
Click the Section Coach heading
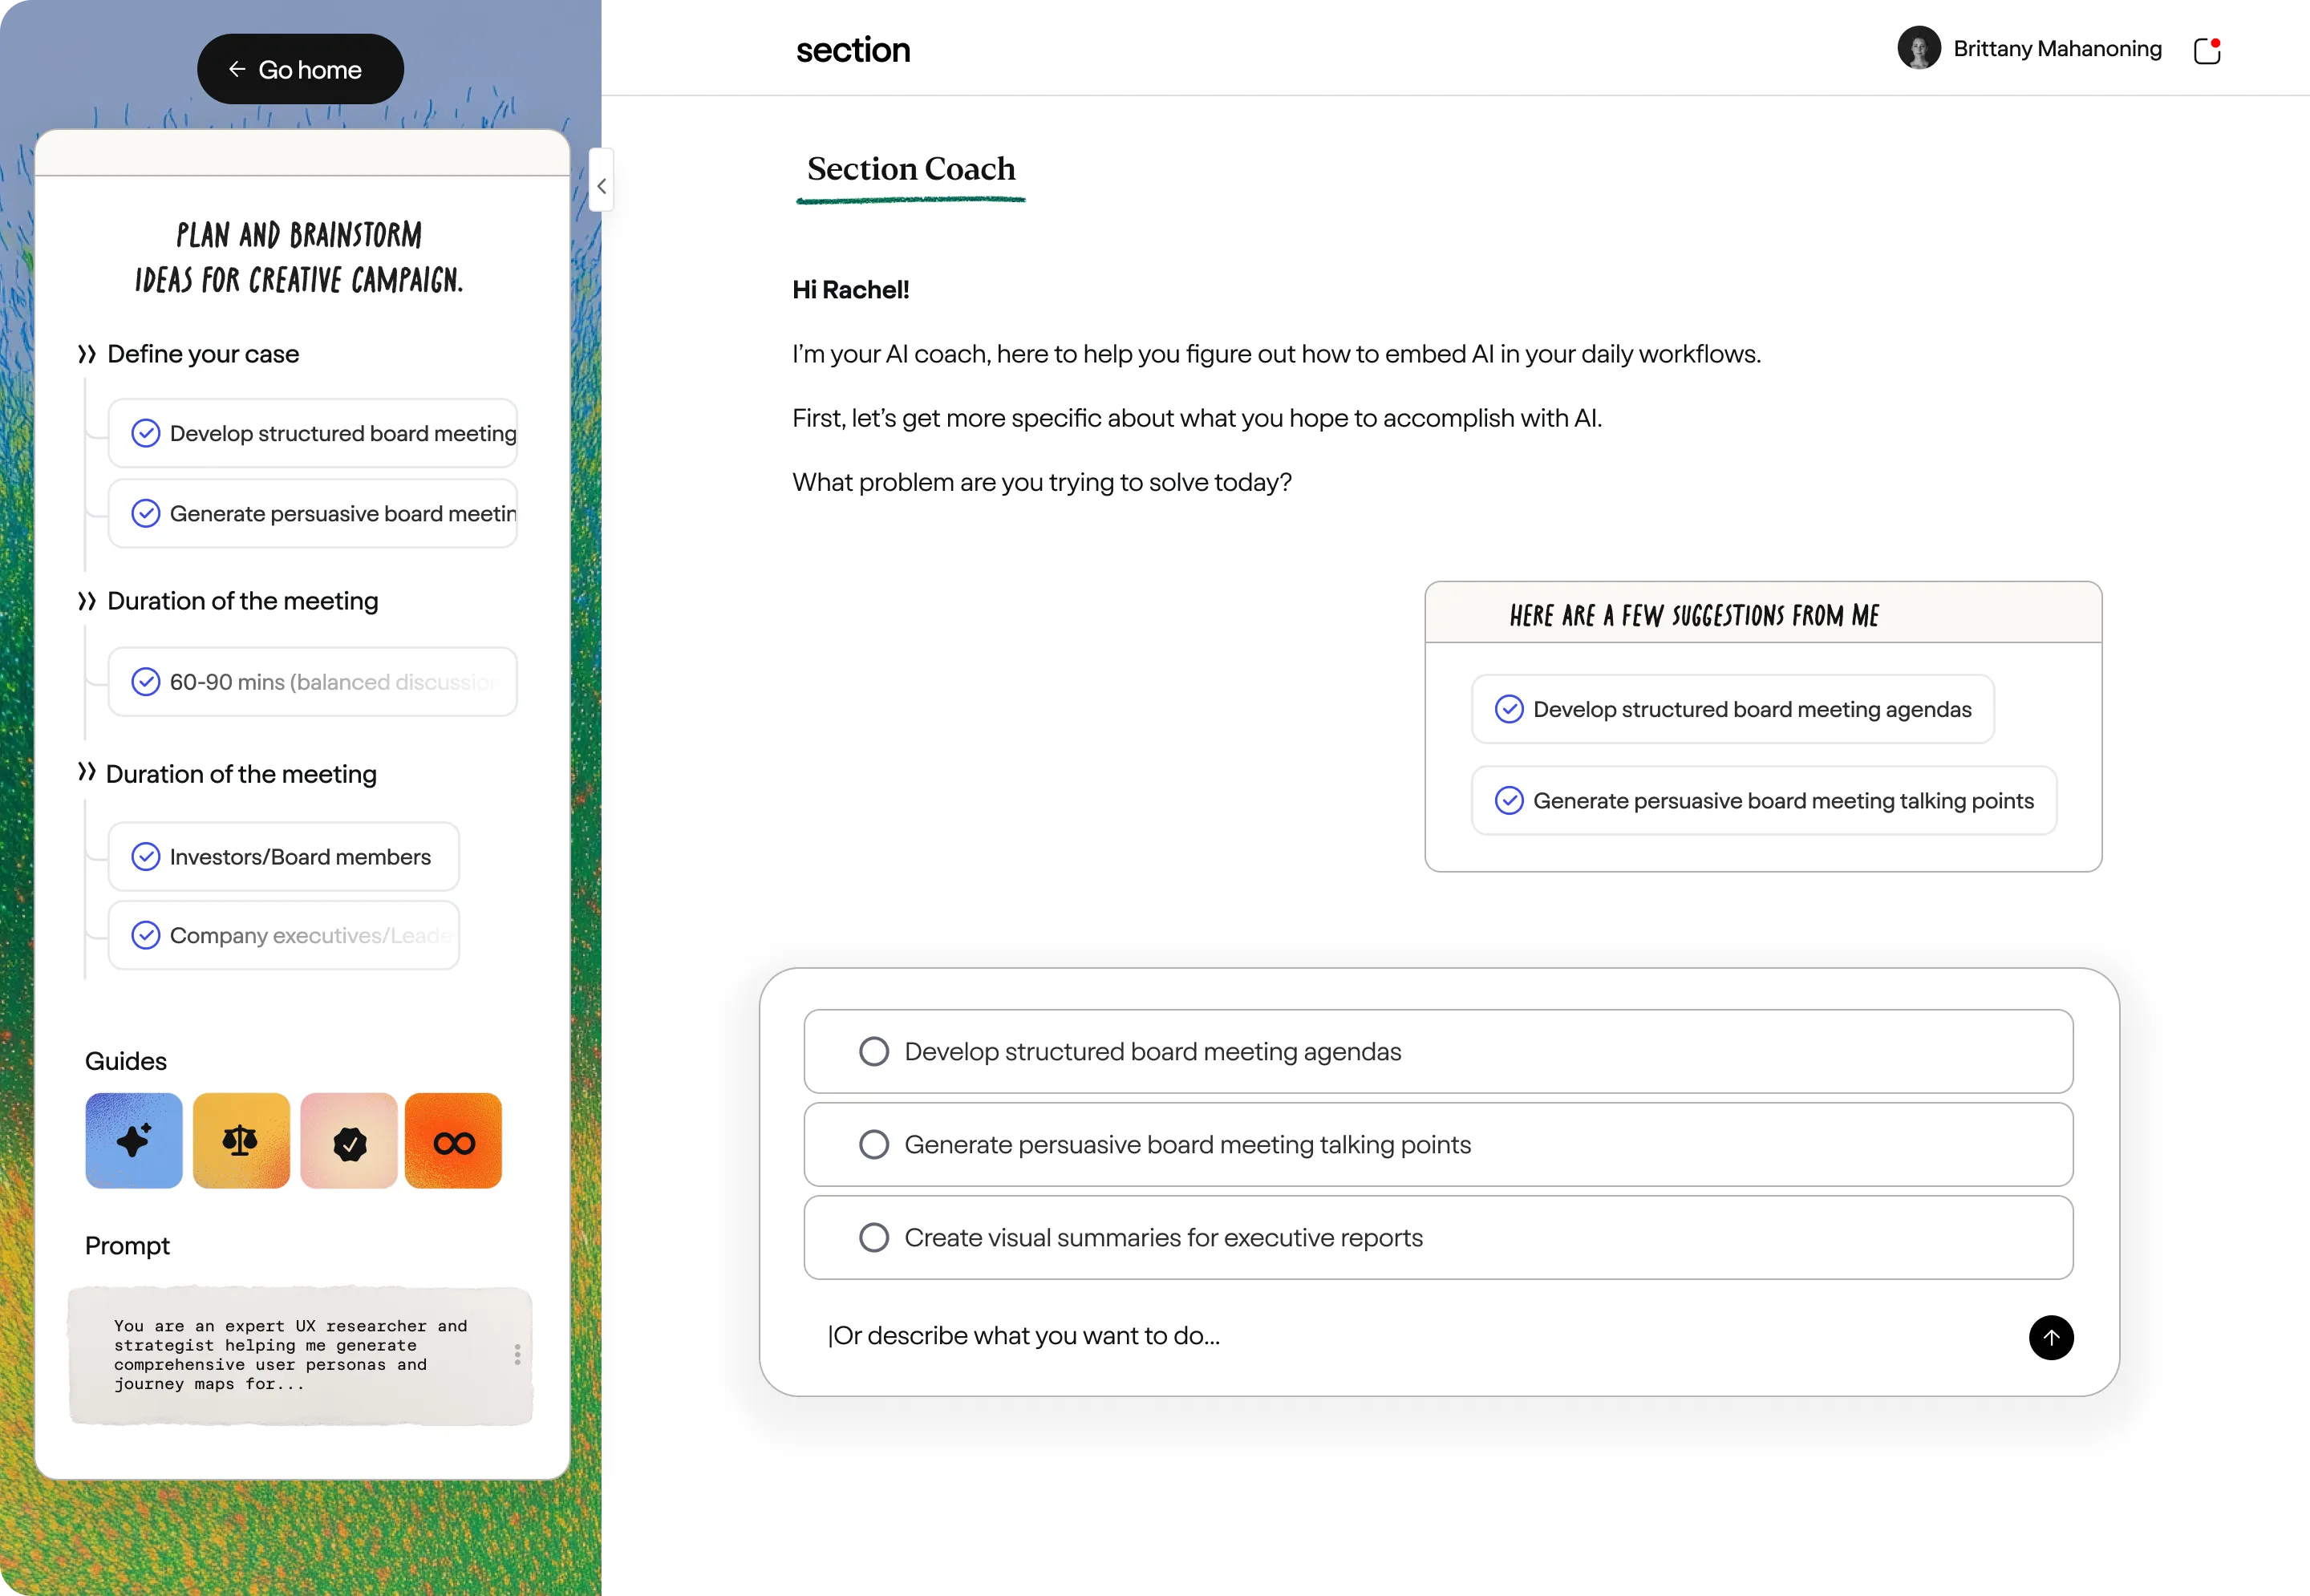click(x=909, y=168)
